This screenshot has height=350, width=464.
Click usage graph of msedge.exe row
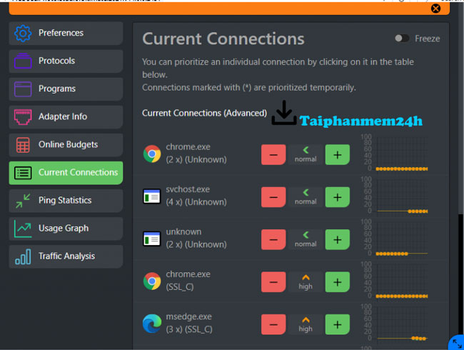click(395, 322)
